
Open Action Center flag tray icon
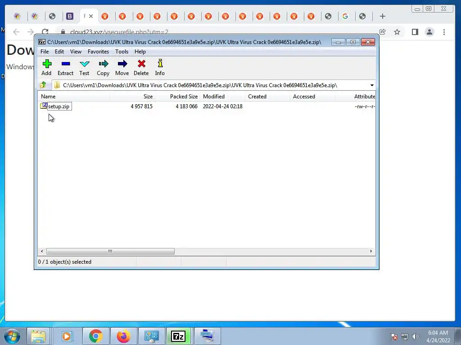[x=394, y=336]
